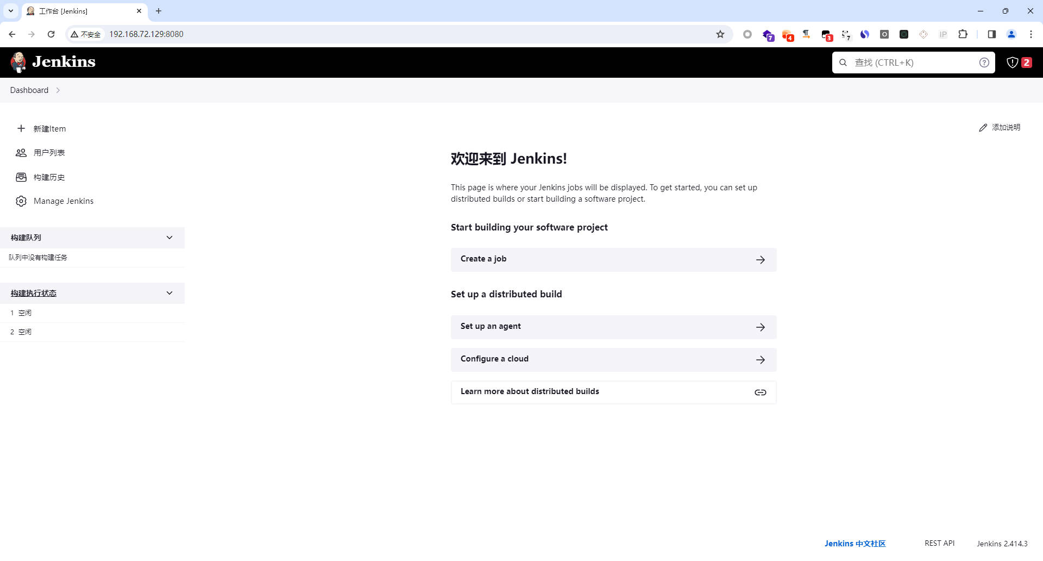This screenshot has width=1043, height=561.
Task: Open the Create a job button
Action: pyautogui.click(x=613, y=260)
